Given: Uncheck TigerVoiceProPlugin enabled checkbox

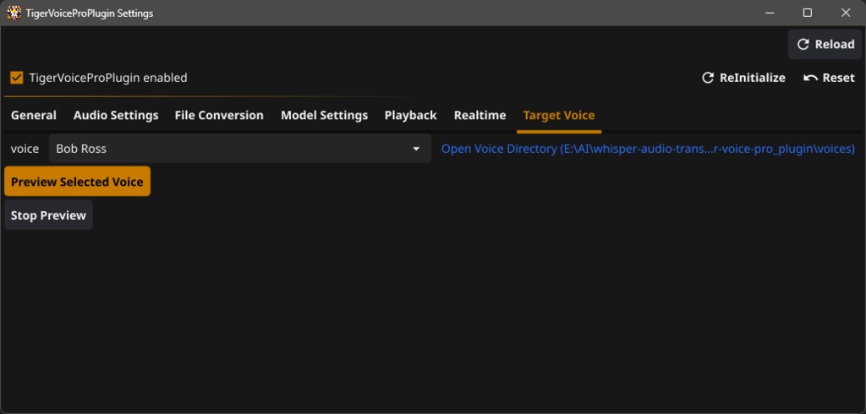Looking at the screenshot, I should (17, 78).
